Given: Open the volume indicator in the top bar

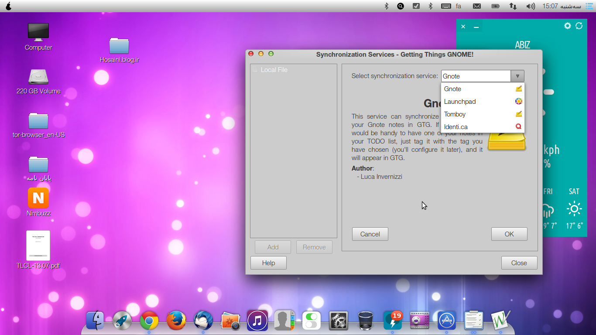Looking at the screenshot, I should pos(531,6).
